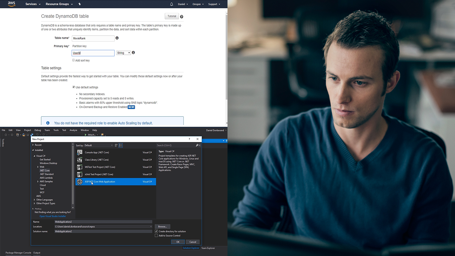This screenshot has width=455, height=256.
Task: Click the search magnifier in New Project dialog
Action: click(x=197, y=145)
